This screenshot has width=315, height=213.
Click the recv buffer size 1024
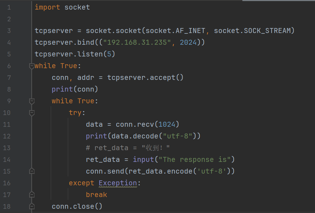[x=167, y=125]
